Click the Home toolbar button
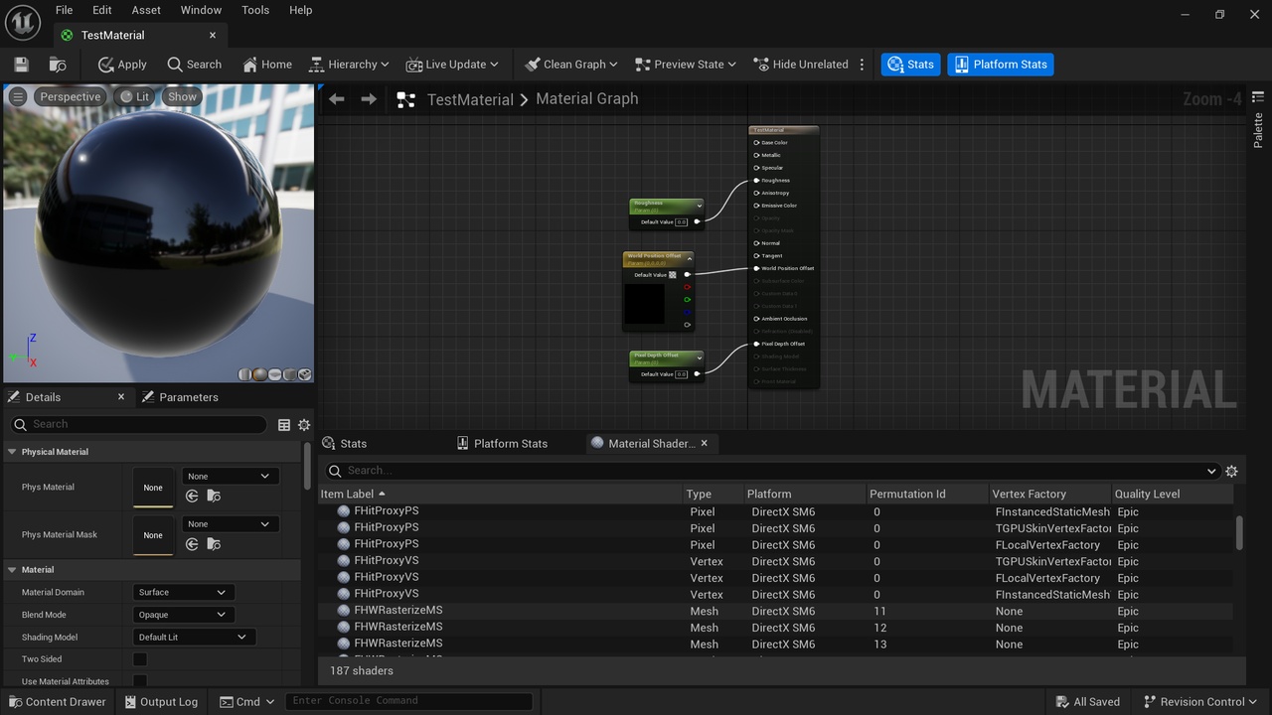1272x715 pixels. 266,65
